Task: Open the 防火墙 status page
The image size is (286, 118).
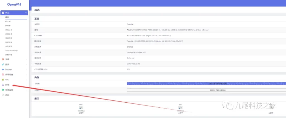Action: click(8, 21)
